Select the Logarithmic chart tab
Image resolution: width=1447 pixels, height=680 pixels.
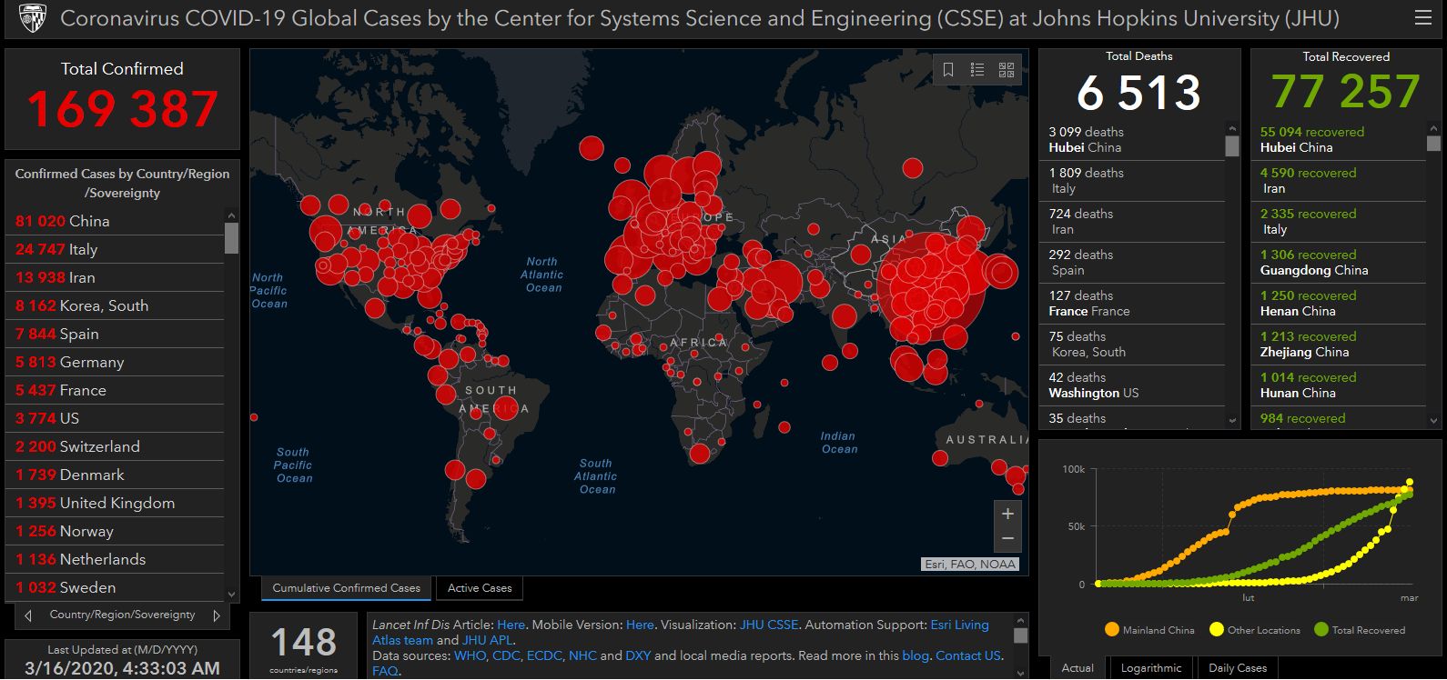click(x=1151, y=668)
